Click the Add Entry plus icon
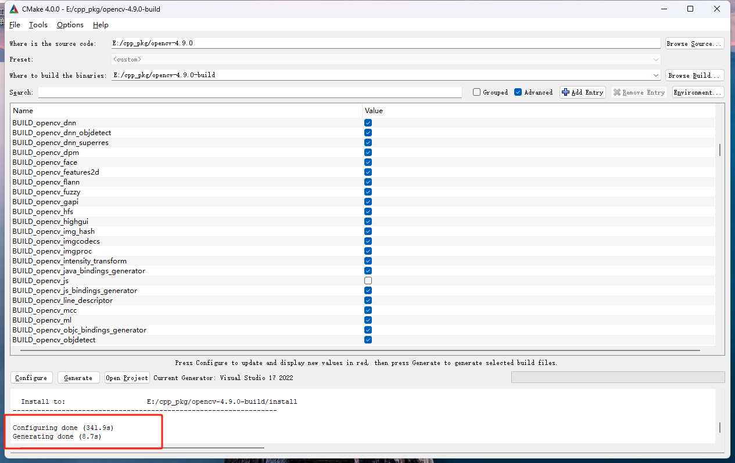735x463 pixels. pos(565,92)
